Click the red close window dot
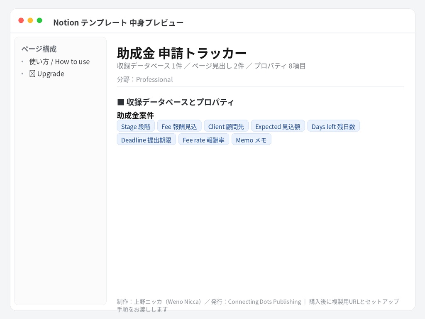The image size is (425, 319). (x=21, y=20)
